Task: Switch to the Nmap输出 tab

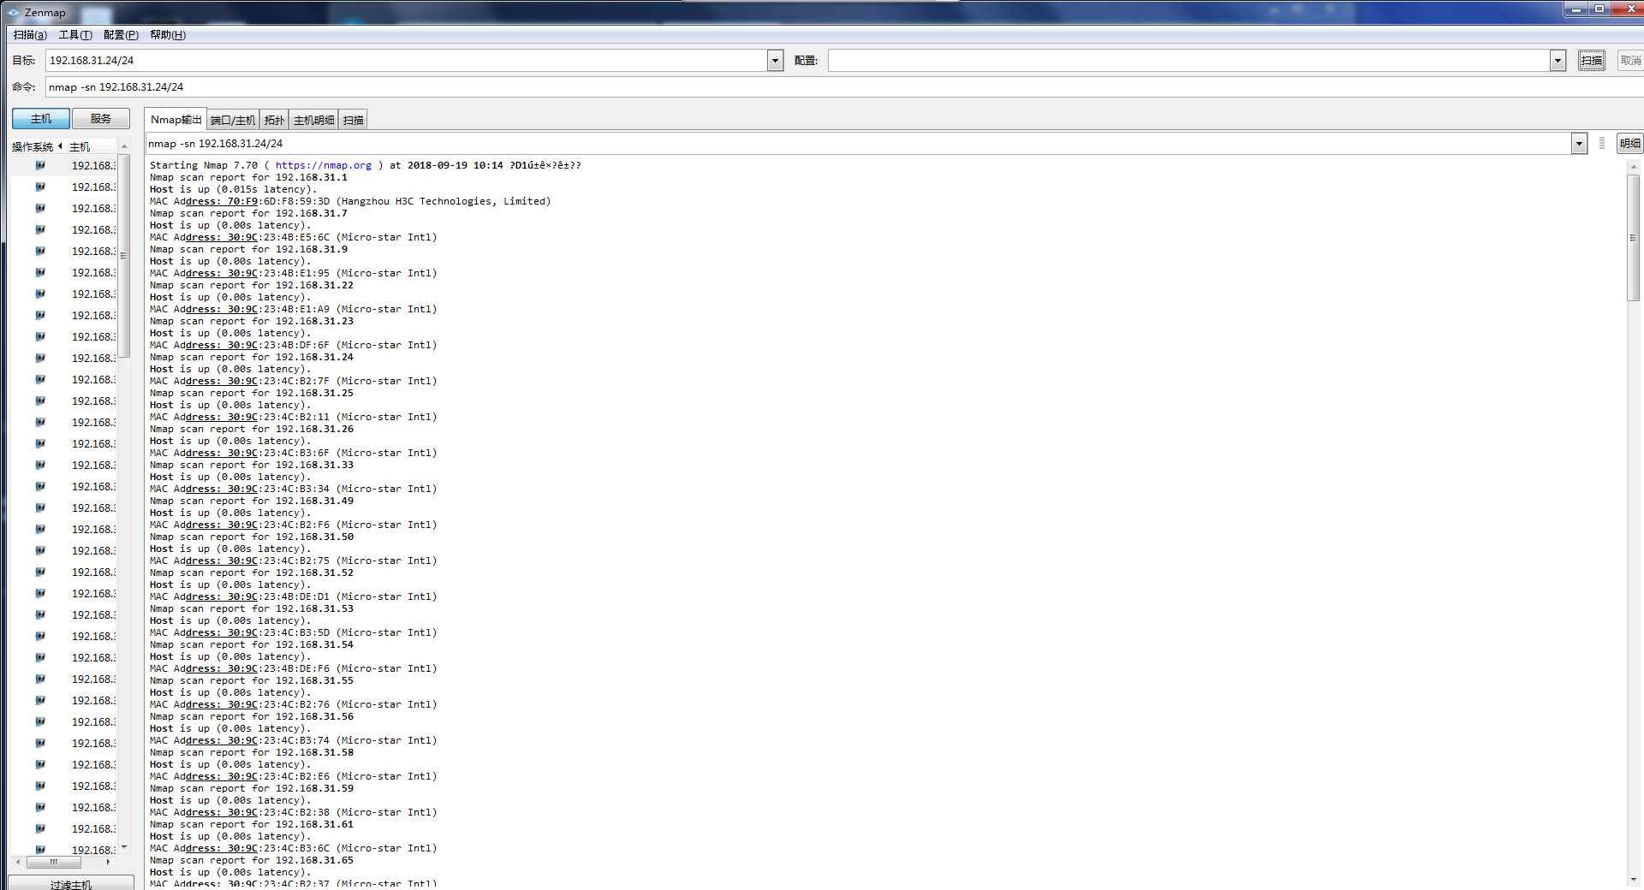Action: 176,120
